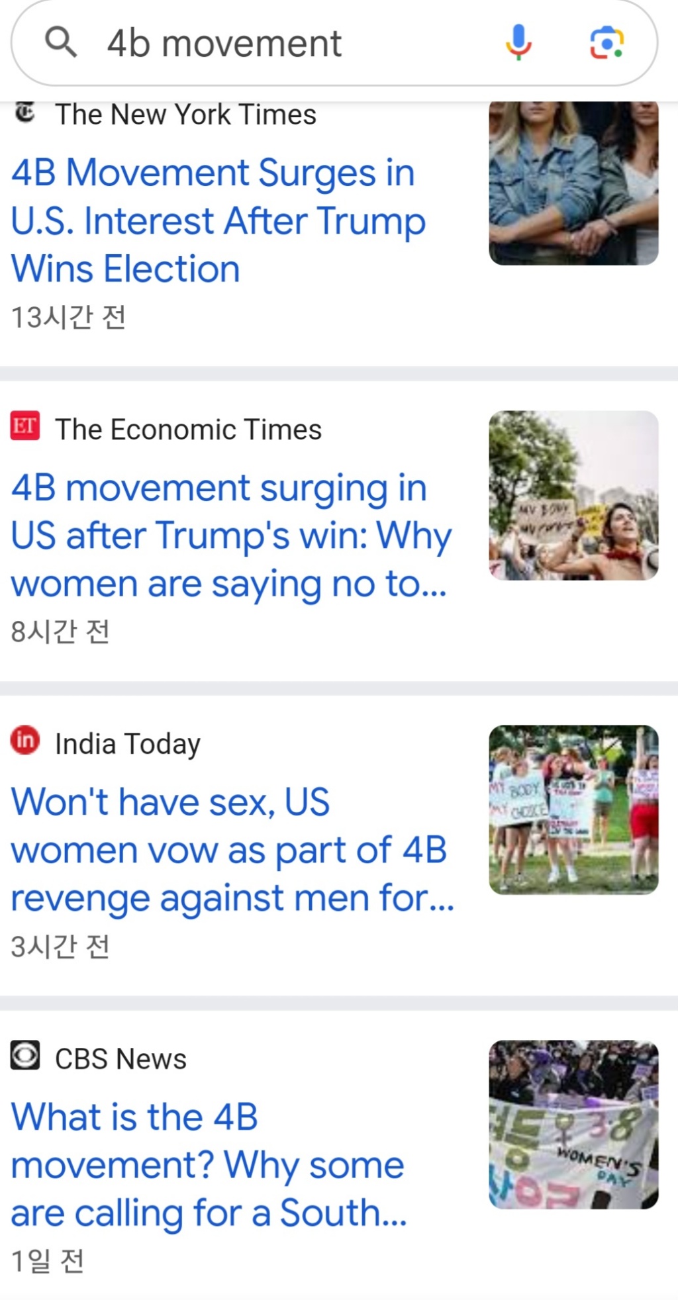678x1300 pixels.
Task: Open India Today's 4B revenge article
Action: [232, 849]
